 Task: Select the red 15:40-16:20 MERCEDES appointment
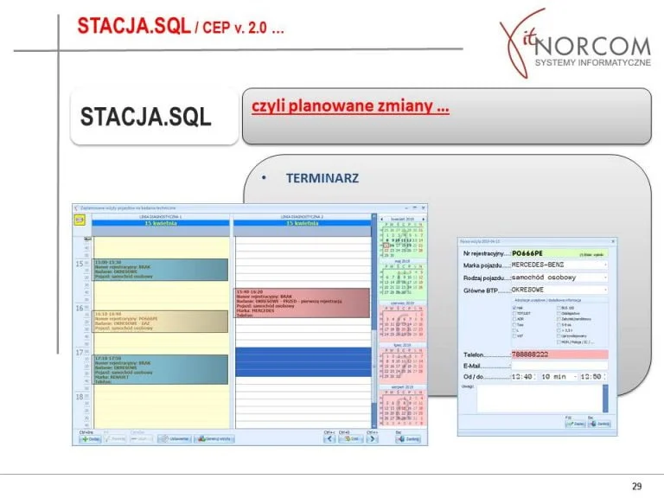click(x=303, y=303)
